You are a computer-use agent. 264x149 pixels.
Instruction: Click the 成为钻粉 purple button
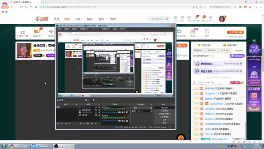pos(237,56)
